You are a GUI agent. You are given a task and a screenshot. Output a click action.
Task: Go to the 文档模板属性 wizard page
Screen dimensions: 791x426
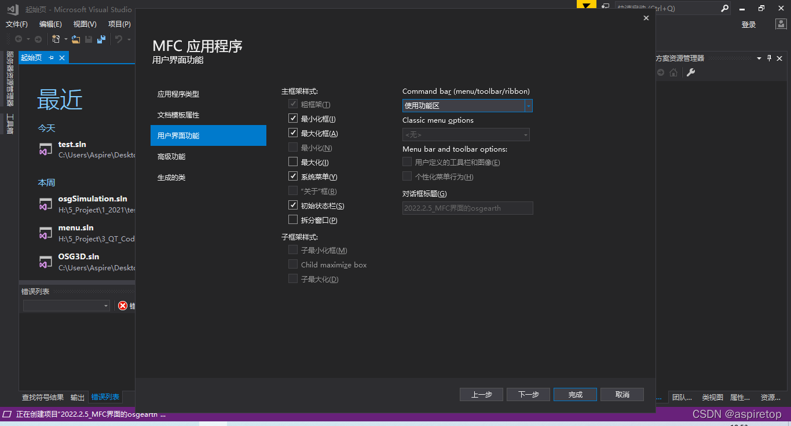tap(208, 115)
